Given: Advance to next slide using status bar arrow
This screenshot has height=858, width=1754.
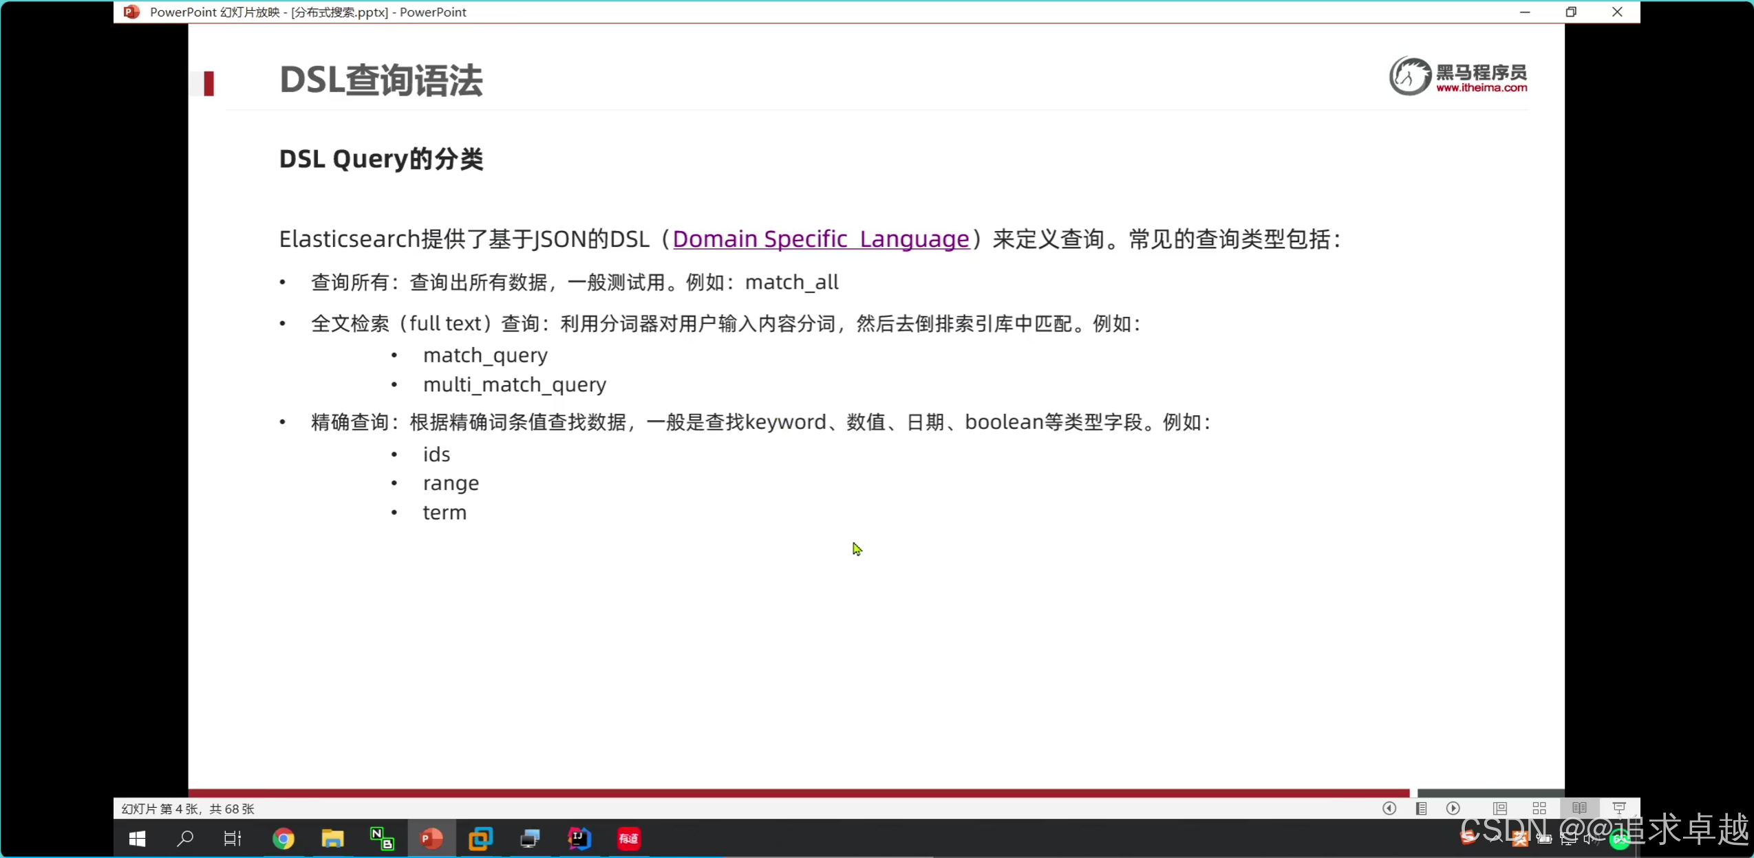Looking at the screenshot, I should click(1453, 808).
